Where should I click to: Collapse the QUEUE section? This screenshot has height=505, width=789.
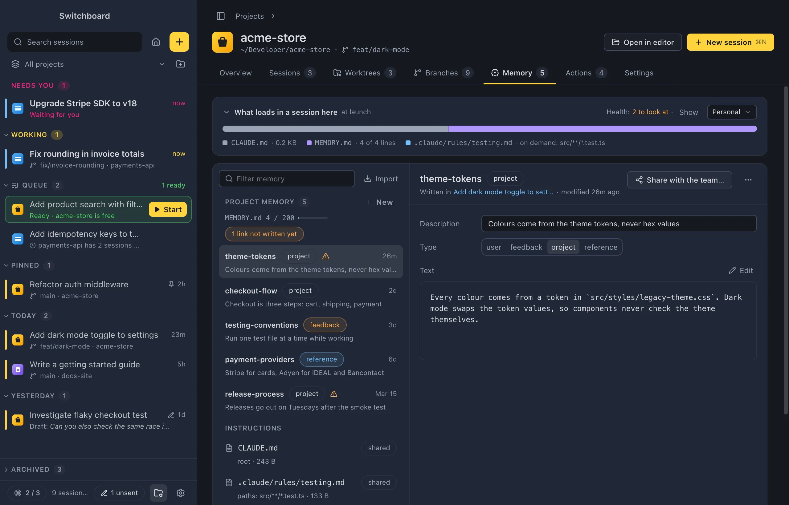pos(6,185)
